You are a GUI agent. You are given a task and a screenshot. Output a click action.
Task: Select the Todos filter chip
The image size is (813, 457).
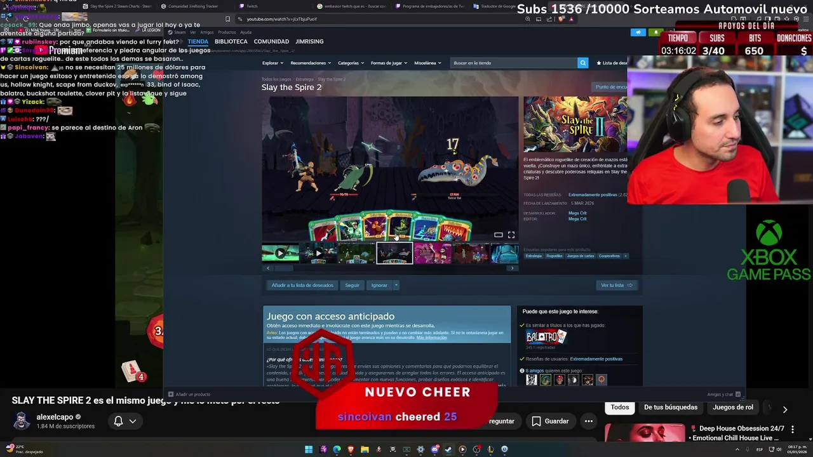tap(620, 407)
